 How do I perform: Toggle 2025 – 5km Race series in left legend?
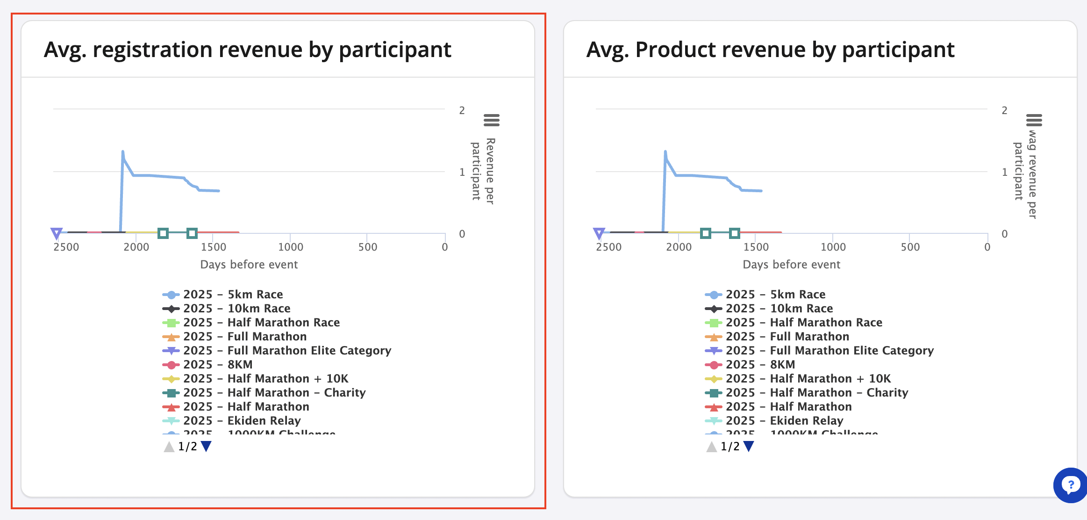pyautogui.click(x=233, y=295)
